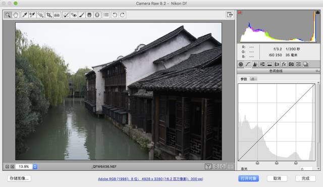
Task: Open the Lens Corrections panel tab
Action: 277,64
